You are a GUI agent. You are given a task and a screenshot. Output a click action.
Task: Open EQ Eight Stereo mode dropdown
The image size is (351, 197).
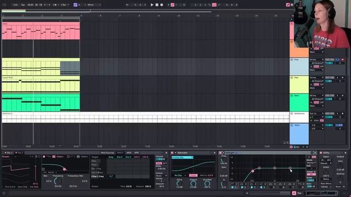click(311, 163)
